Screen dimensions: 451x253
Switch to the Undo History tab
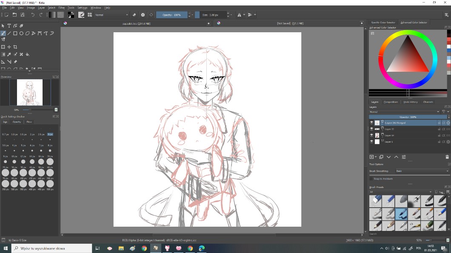pos(410,102)
